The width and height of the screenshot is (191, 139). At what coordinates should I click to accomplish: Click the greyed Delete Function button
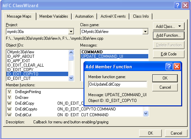(x=169, y=45)
